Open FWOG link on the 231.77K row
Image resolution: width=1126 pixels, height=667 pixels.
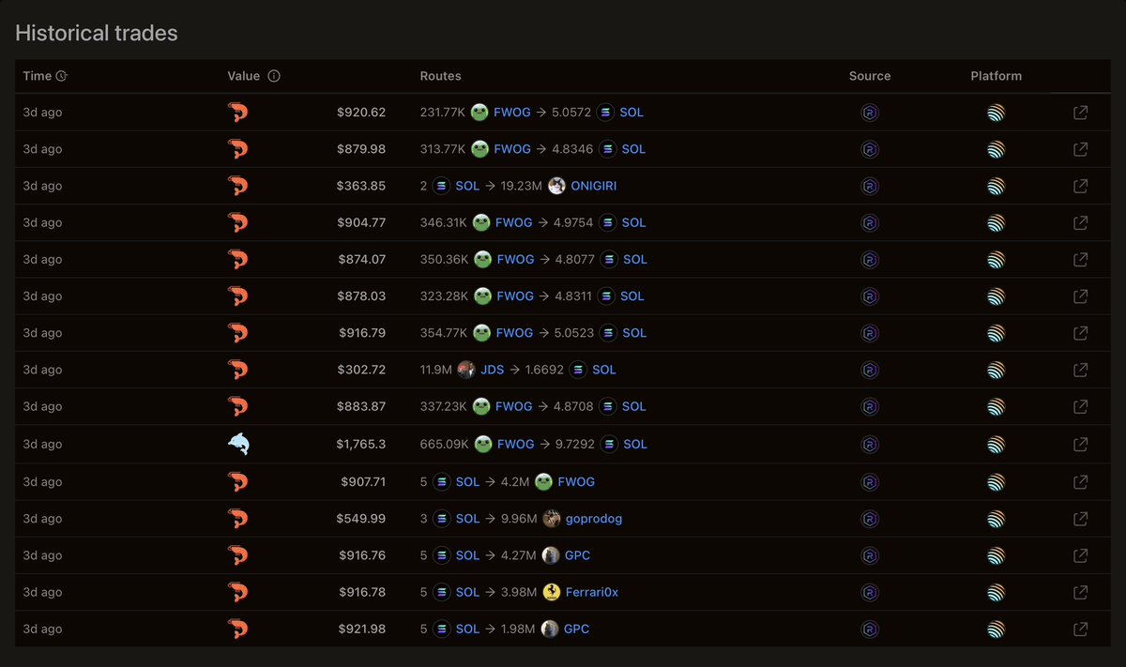click(x=512, y=113)
